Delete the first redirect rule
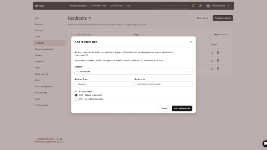The width and height of the screenshot is (267, 150). (218, 53)
